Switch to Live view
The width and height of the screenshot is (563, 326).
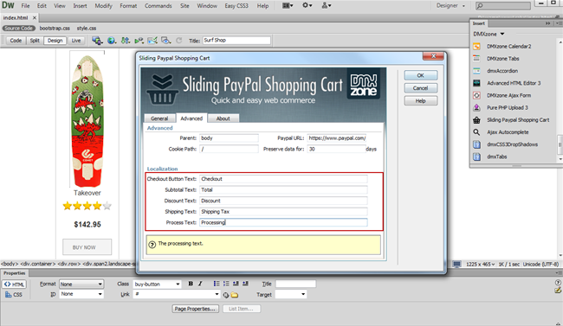click(x=76, y=41)
